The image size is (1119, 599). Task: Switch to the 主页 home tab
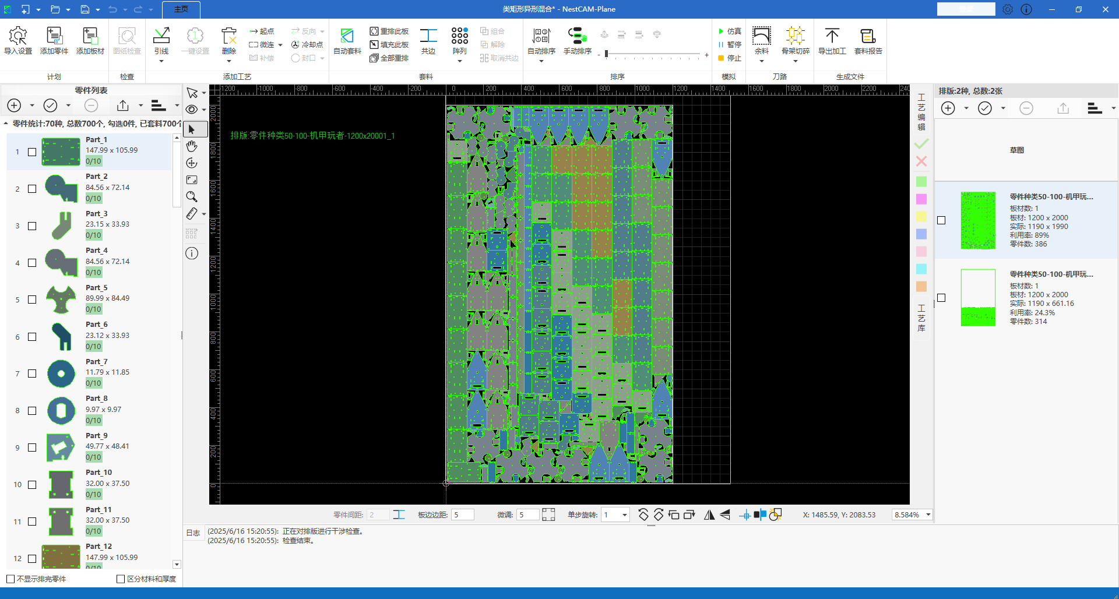tap(181, 9)
